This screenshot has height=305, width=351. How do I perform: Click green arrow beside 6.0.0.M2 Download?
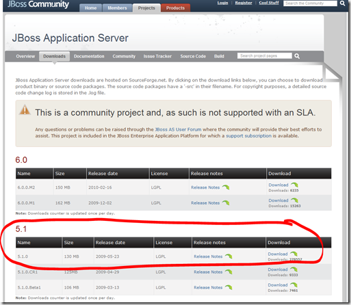tap(294, 185)
